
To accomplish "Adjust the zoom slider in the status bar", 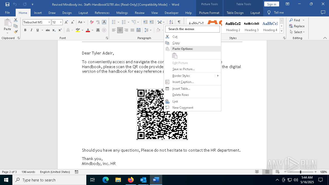I will (x=300, y=172).
